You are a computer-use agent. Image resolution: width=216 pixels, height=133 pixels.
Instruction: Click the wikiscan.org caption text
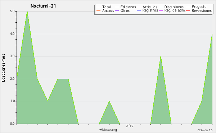(108, 130)
